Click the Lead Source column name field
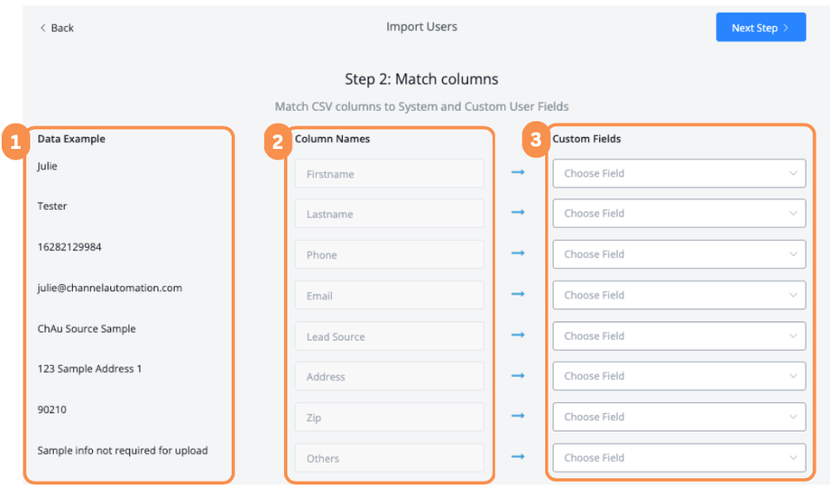 pyautogui.click(x=389, y=336)
